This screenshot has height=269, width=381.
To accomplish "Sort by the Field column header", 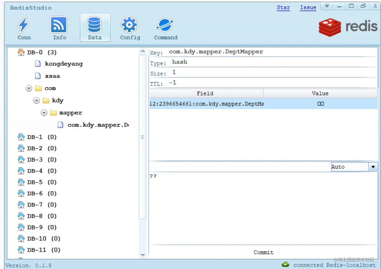I will pyautogui.click(x=206, y=94).
